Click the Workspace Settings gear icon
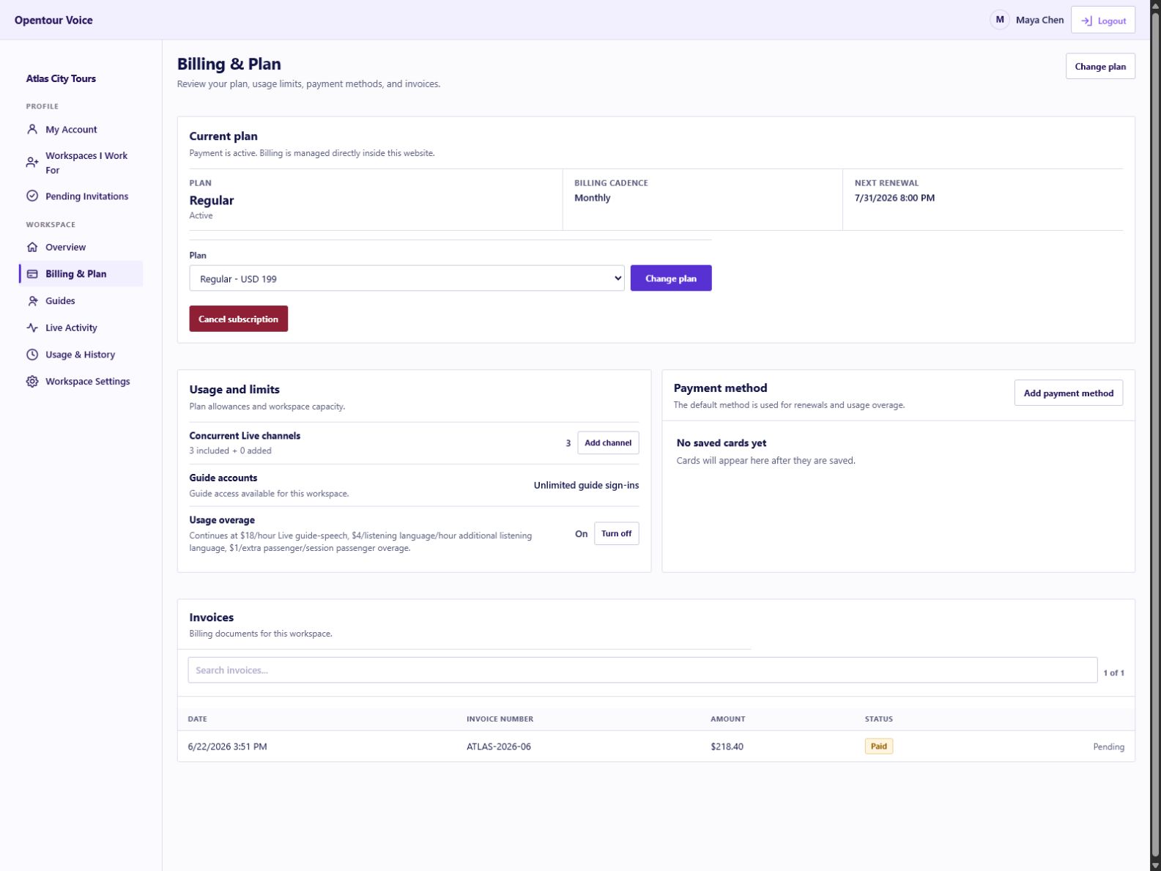This screenshot has width=1161, height=871. click(x=32, y=382)
